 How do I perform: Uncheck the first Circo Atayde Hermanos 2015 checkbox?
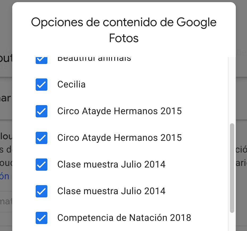42,111
